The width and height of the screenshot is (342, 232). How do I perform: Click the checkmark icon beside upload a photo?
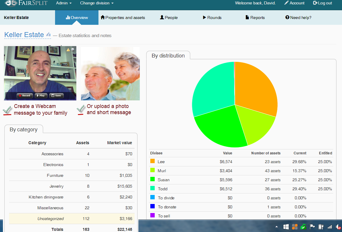pos(81,110)
